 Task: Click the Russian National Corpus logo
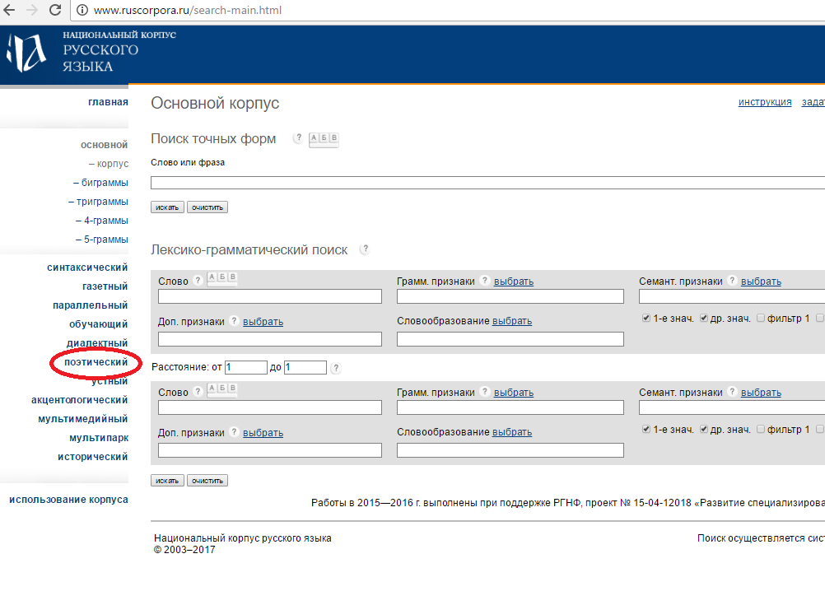[27, 52]
